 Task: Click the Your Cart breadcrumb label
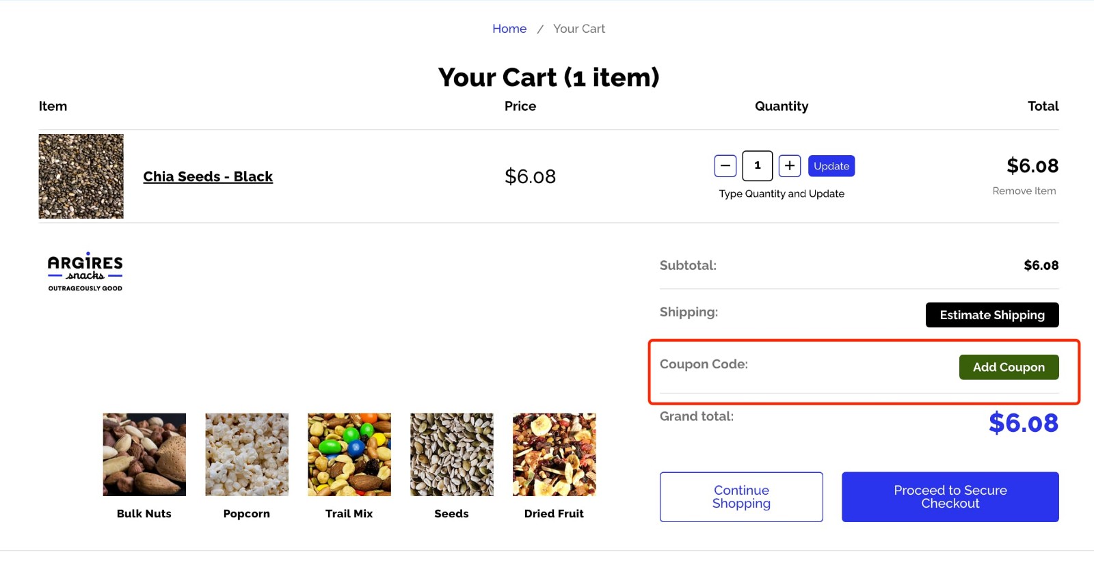point(578,28)
